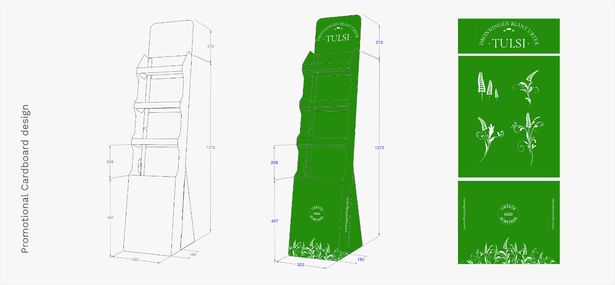Select the bottom-right plant illustration in middle panel

pyautogui.click(x=528, y=139)
